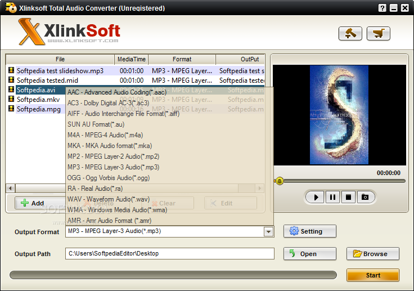Viewport: 414px width, 291px height.
Task: Click the Add button
Action: pyautogui.click(x=40, y=203)
